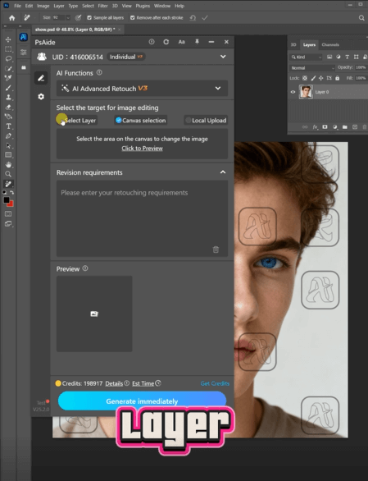Select the Clone Stamp tool
The image size is (368, 481).
pyautogui.click(x=8, y=97)
